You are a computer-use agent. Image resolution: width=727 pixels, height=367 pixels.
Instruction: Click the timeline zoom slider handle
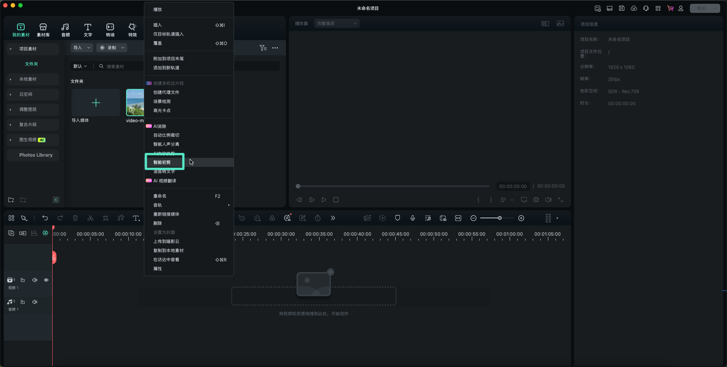[500, 218]
